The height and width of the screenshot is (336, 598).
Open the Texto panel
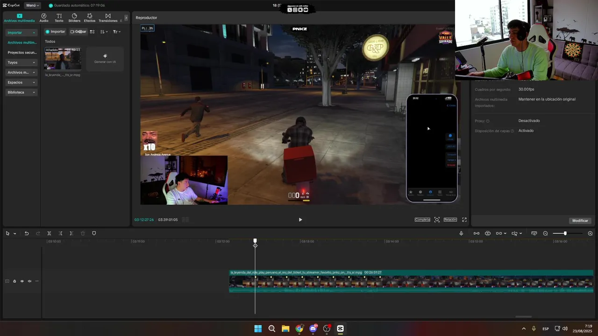[x=59, y=18]
